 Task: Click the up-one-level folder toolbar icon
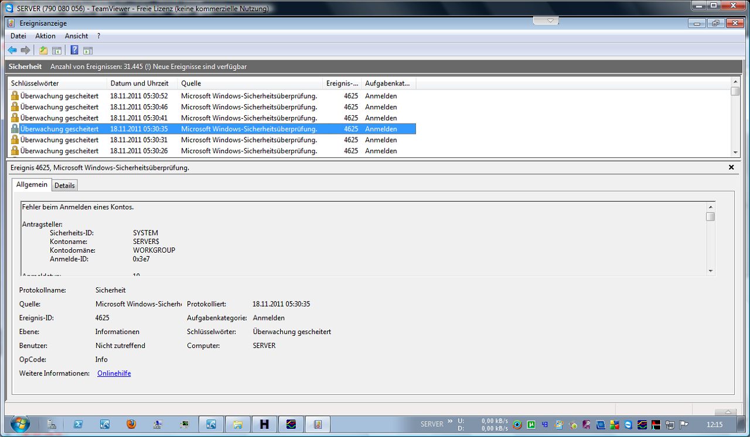[x=43, y=50]
